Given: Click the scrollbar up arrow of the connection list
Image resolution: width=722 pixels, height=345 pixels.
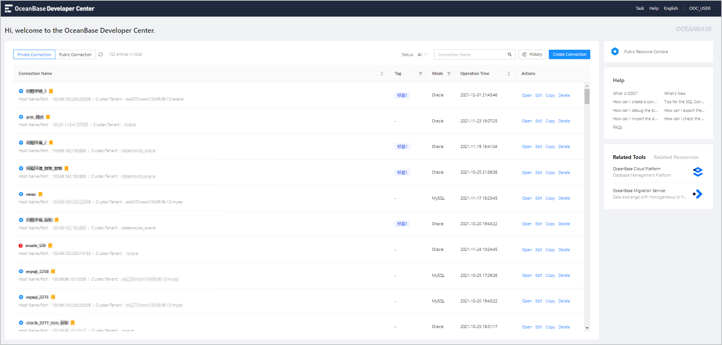Looking at the screenshot, I should 587,85.
